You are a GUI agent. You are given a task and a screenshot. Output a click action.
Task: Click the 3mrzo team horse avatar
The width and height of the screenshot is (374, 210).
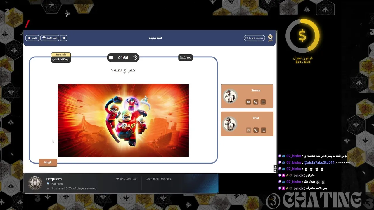(x=230, y=96)
